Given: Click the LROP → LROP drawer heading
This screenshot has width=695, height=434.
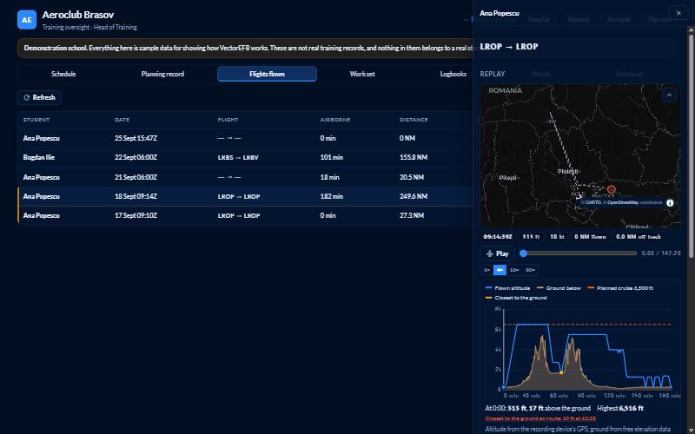Looking at the screenshot, I should pyautogui.click(x=509, y=47).
